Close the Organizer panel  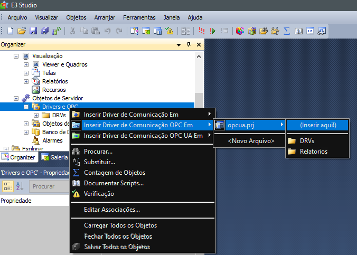[x=199, y=45]
